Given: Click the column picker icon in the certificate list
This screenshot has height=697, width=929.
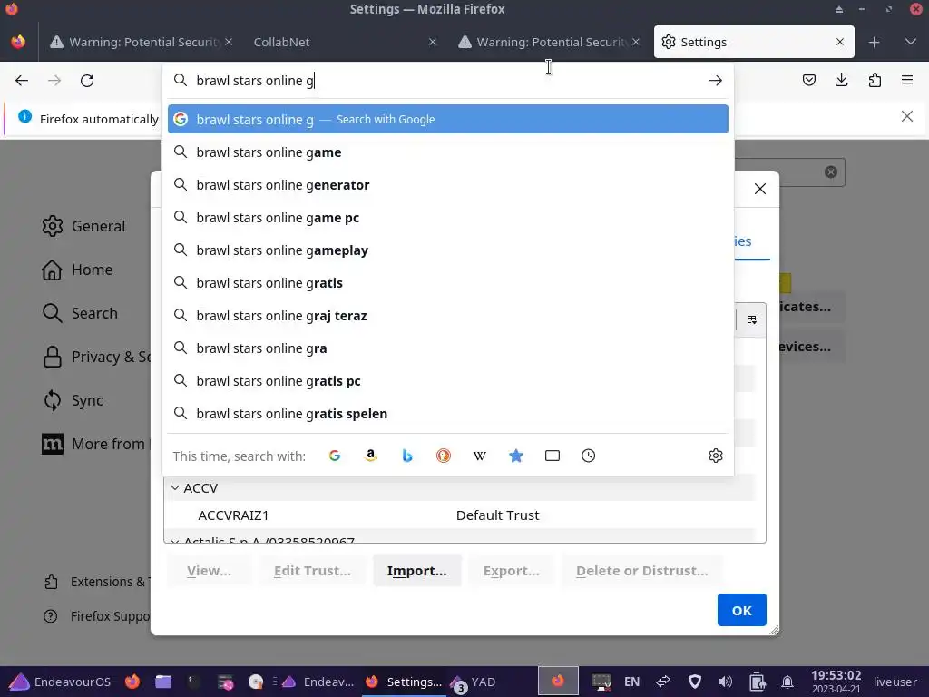Looking at the screenshot, I should pos(752,320).
